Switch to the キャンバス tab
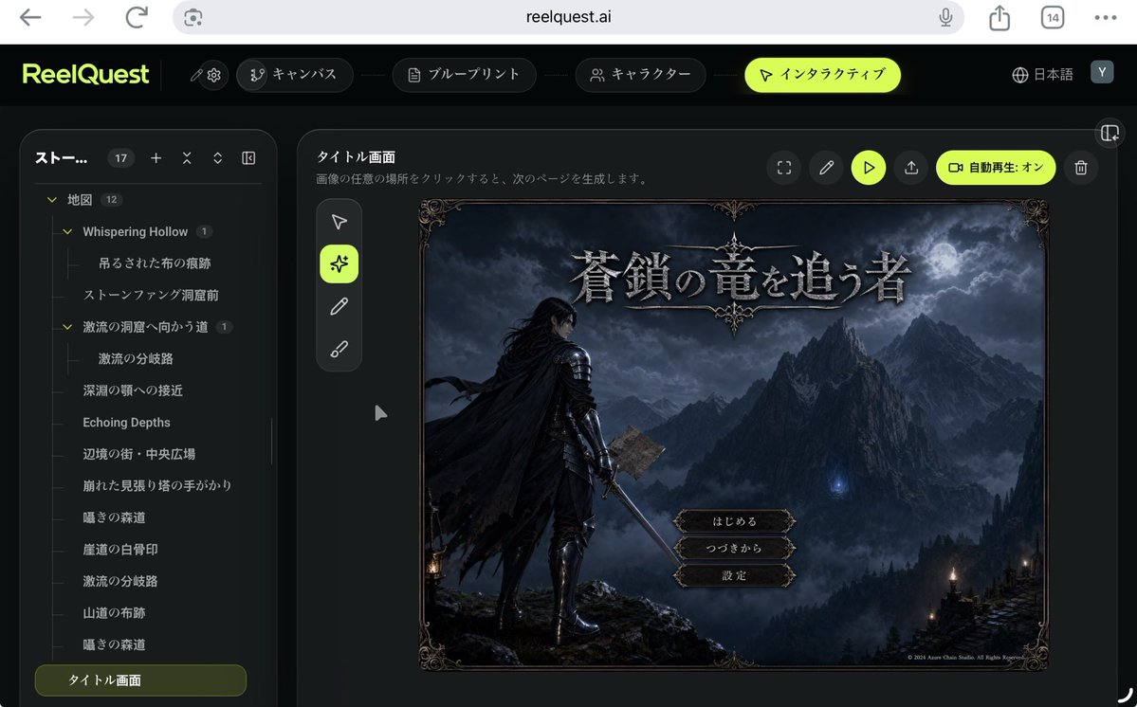This screenshot has width=1137, height=707. coord(294,75)
